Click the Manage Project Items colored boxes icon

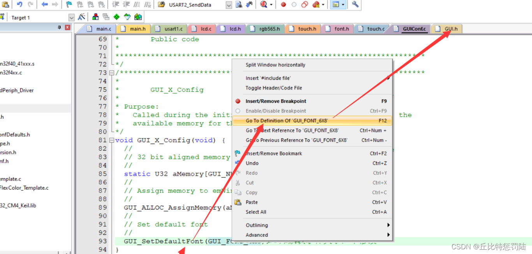95,17
